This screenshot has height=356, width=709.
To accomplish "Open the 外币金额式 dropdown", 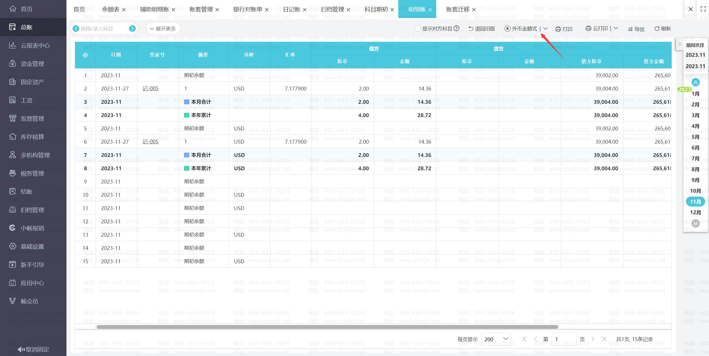I will click(x=546, y=29).
